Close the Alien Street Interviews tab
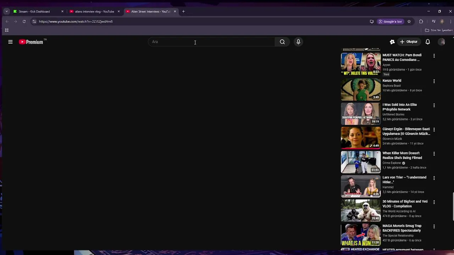Screen dimensions: 454x255 175,11
